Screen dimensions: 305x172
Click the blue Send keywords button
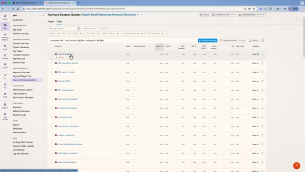(x=208, y=40)
